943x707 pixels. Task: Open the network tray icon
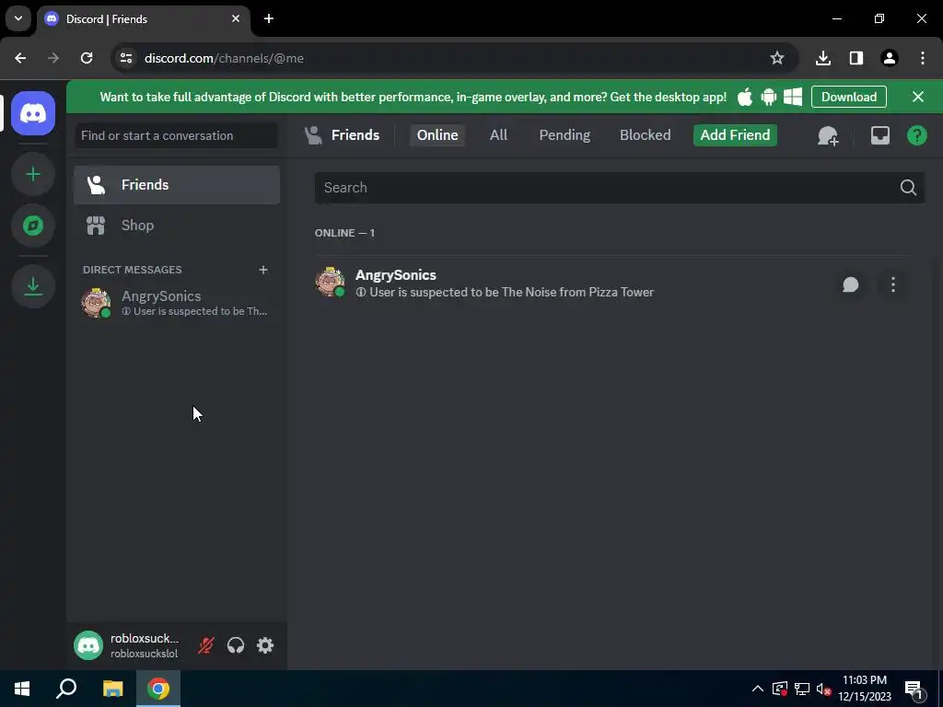(802, 689)
